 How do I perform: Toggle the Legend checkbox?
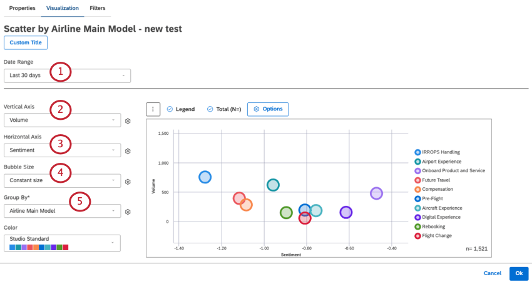click(x=170, y=109)
